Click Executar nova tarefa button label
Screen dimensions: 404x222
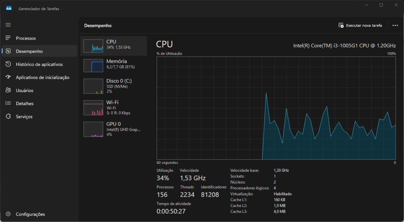(x=364, y=25)
